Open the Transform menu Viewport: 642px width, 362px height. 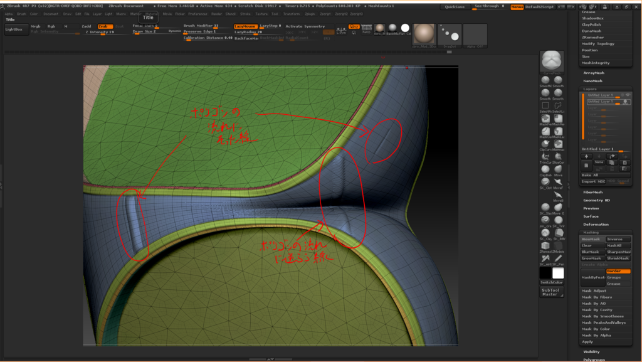pyautogui.click(x=291, y=14)
